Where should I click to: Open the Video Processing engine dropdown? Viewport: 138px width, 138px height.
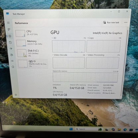(95, 55)
